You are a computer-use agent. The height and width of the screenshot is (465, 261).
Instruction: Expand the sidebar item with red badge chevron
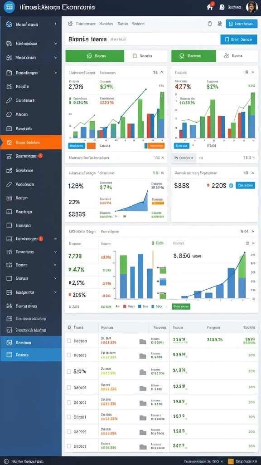[56, 238]
